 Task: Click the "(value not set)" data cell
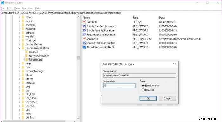tap(167, 22)
